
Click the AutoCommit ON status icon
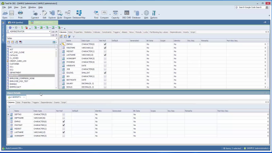tap(3, 148)
